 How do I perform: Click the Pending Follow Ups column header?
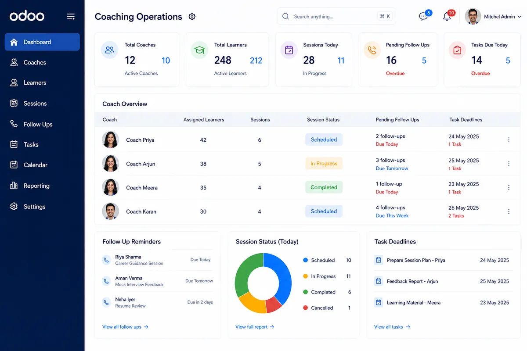(397, 120)
